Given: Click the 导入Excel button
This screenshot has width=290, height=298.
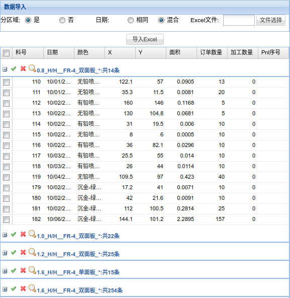Looking at the screenshot, I should (145, 39).
